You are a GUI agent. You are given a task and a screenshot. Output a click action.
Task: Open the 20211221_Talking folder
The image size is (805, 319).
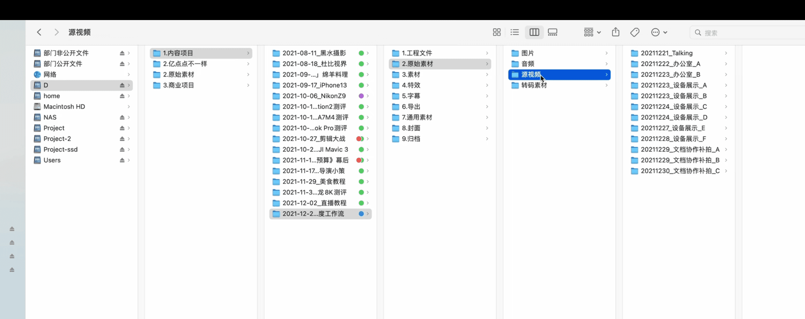coord(667,53)
